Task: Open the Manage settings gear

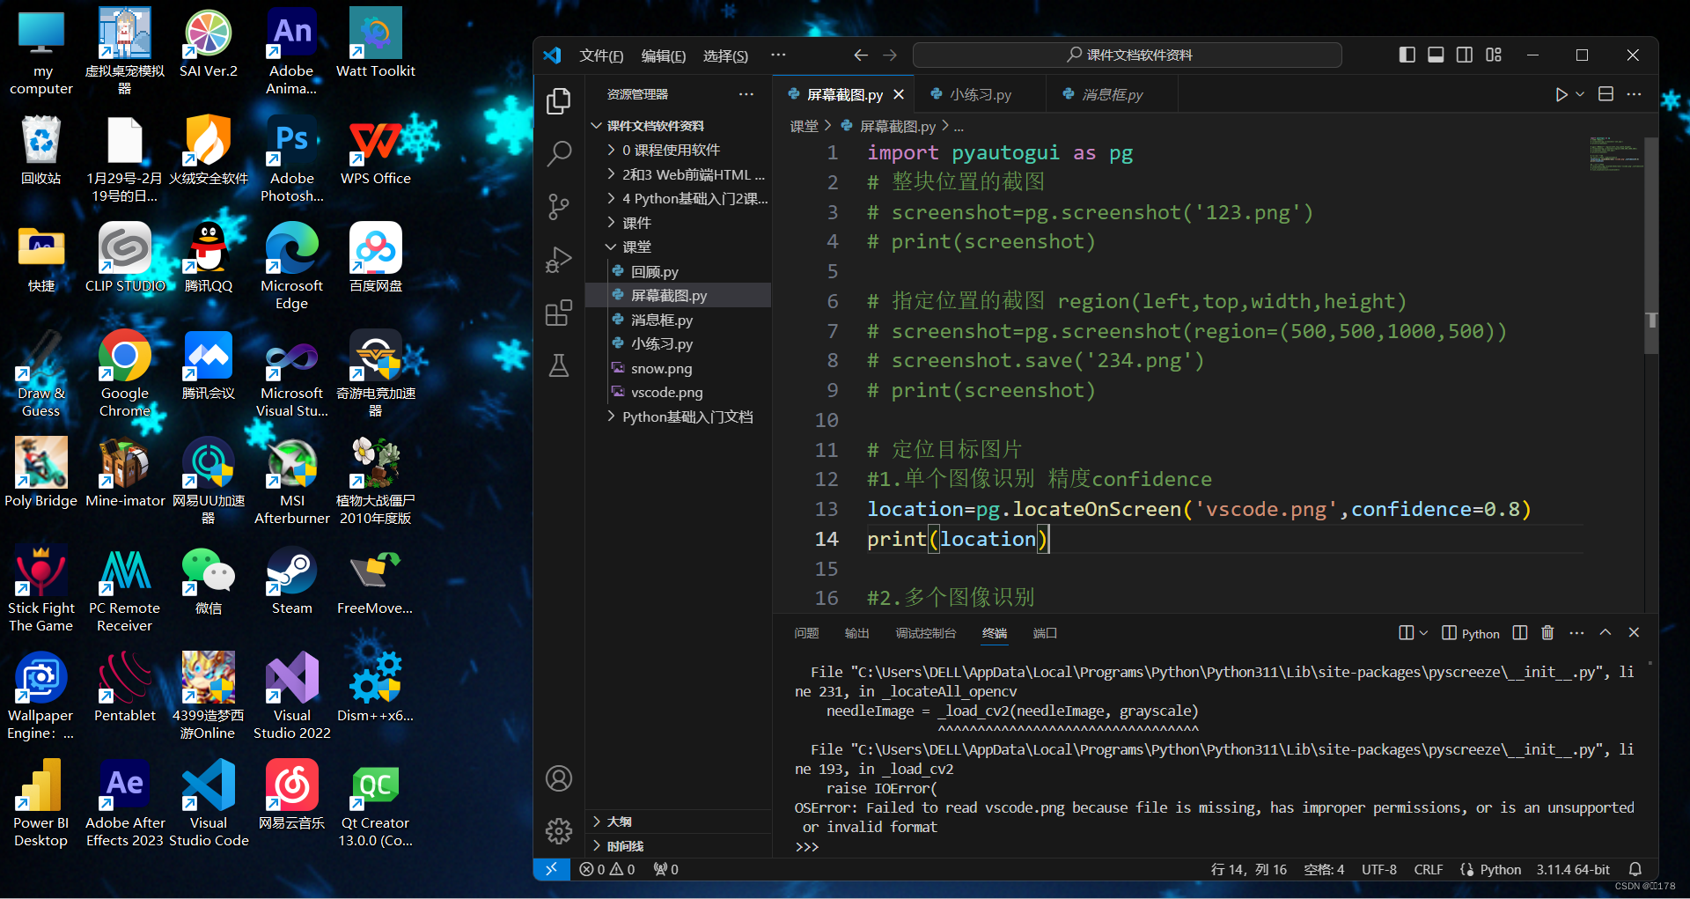Action: (559, 830)
